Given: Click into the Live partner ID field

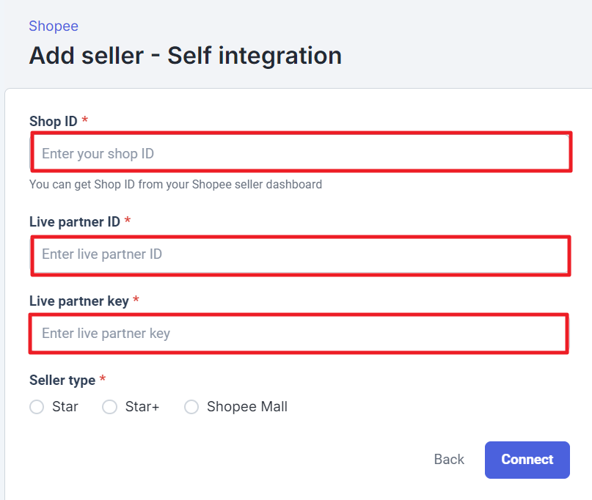Looking at the screenshot, I should pos(301,254).
